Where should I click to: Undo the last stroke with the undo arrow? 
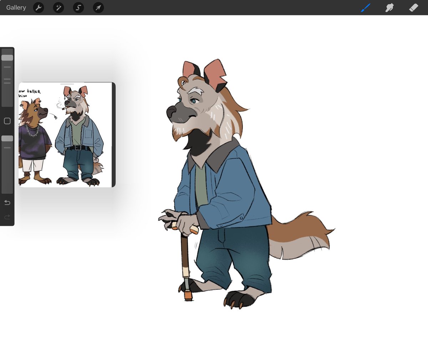pos(7,202)
